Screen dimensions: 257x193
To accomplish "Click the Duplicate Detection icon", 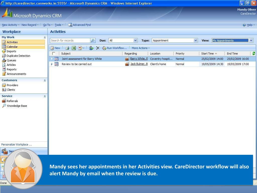I will (4, 56).
